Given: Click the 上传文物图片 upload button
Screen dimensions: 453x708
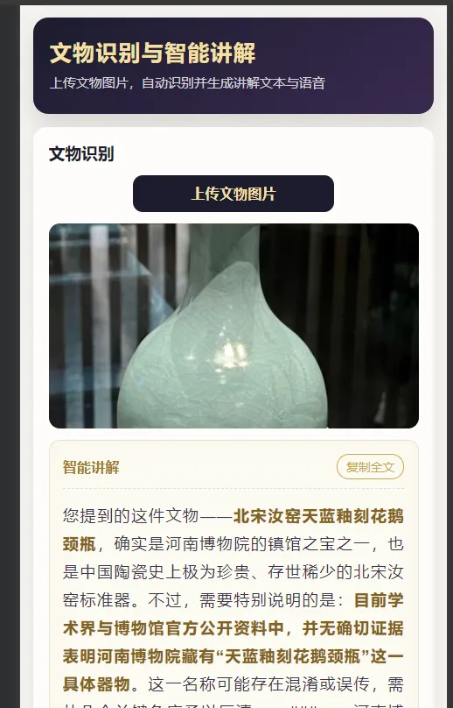Looking at the screenshot, I should point(233,194).
